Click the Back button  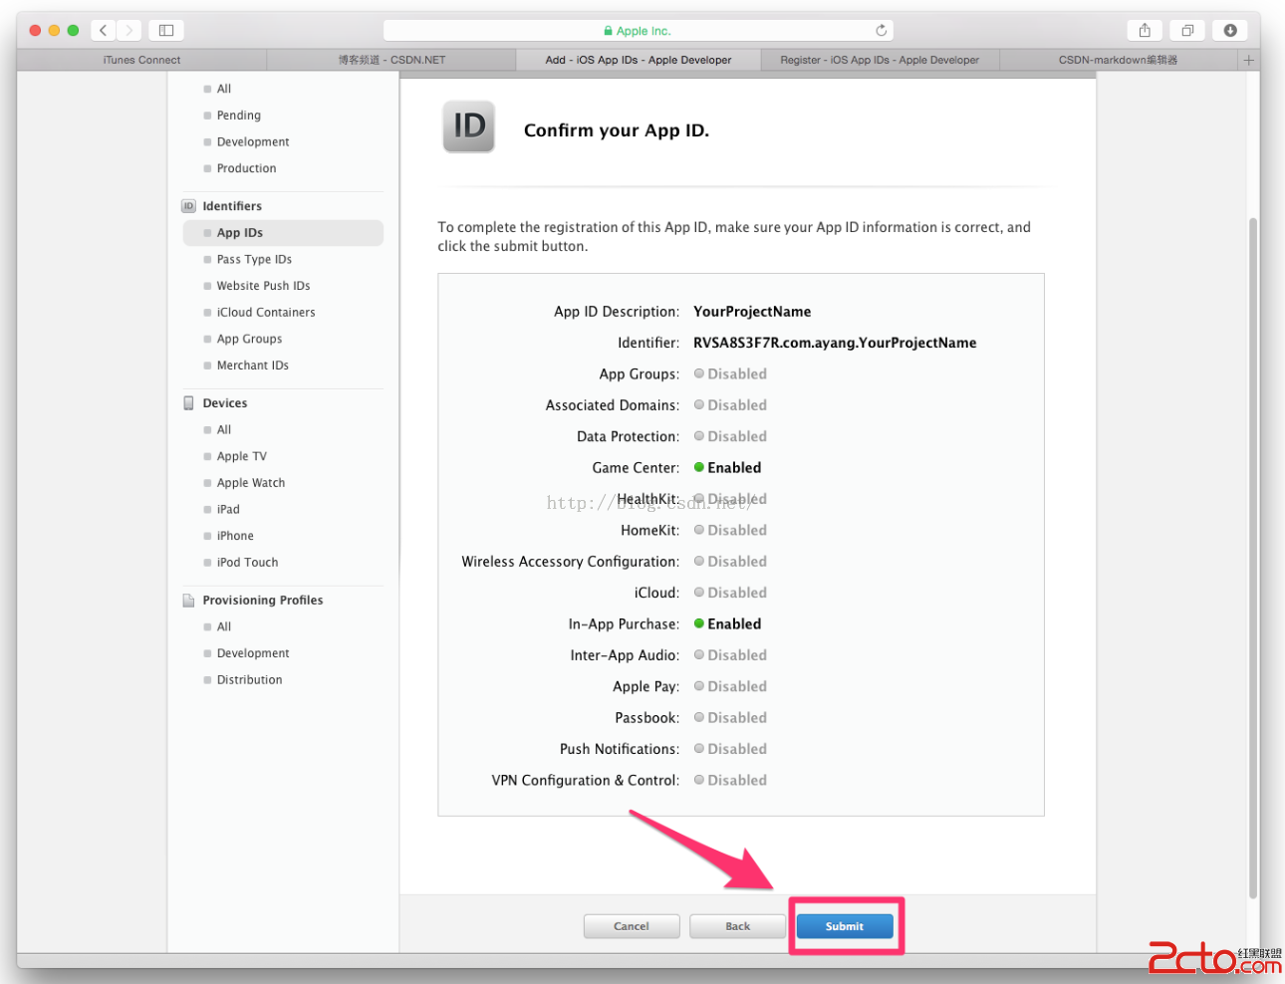pyautogui.click(x=738, y=926)
